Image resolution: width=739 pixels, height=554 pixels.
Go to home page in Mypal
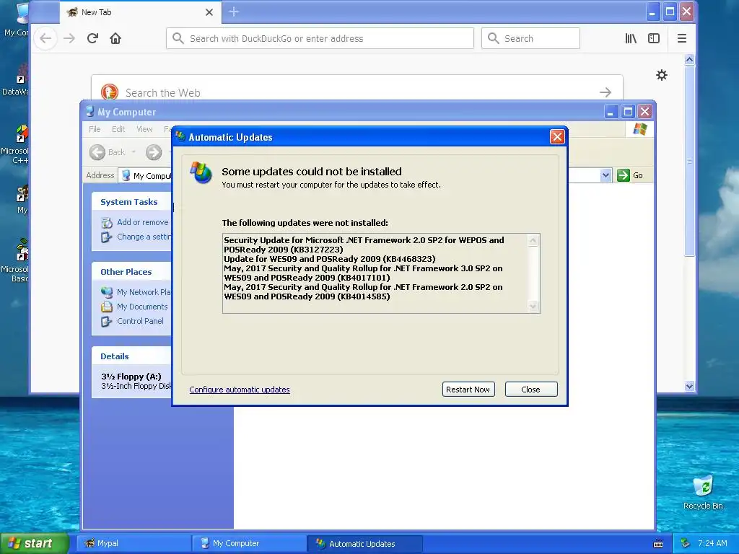coord(115,38)
